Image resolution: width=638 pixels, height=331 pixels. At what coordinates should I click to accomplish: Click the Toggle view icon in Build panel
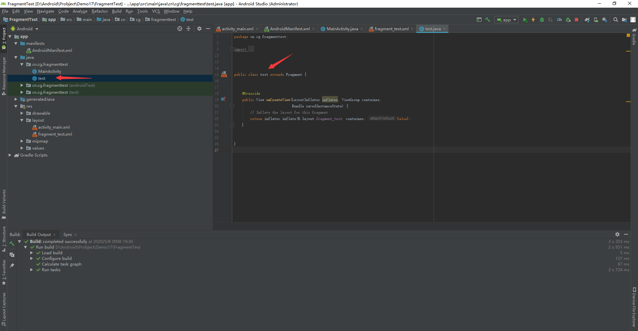[x=12, y=255]
